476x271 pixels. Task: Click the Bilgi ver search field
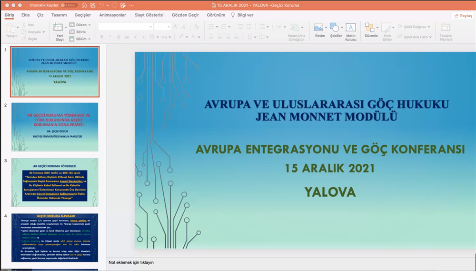(x=242, y=15)
